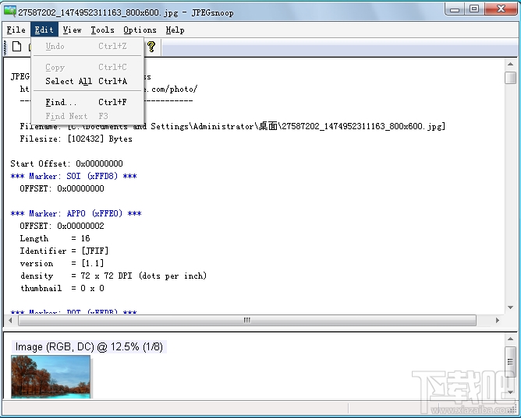
Task: Click the decoded landscape image preview
Action: tap(51, 377)
